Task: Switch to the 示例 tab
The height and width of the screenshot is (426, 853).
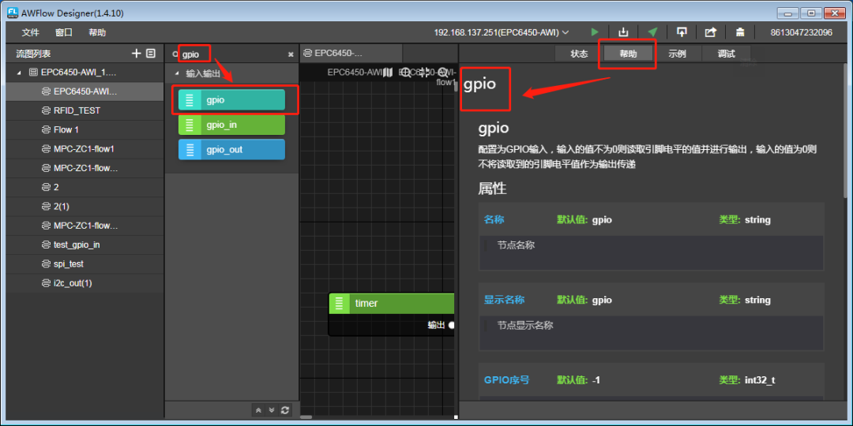Action: [x=678, y=54]
